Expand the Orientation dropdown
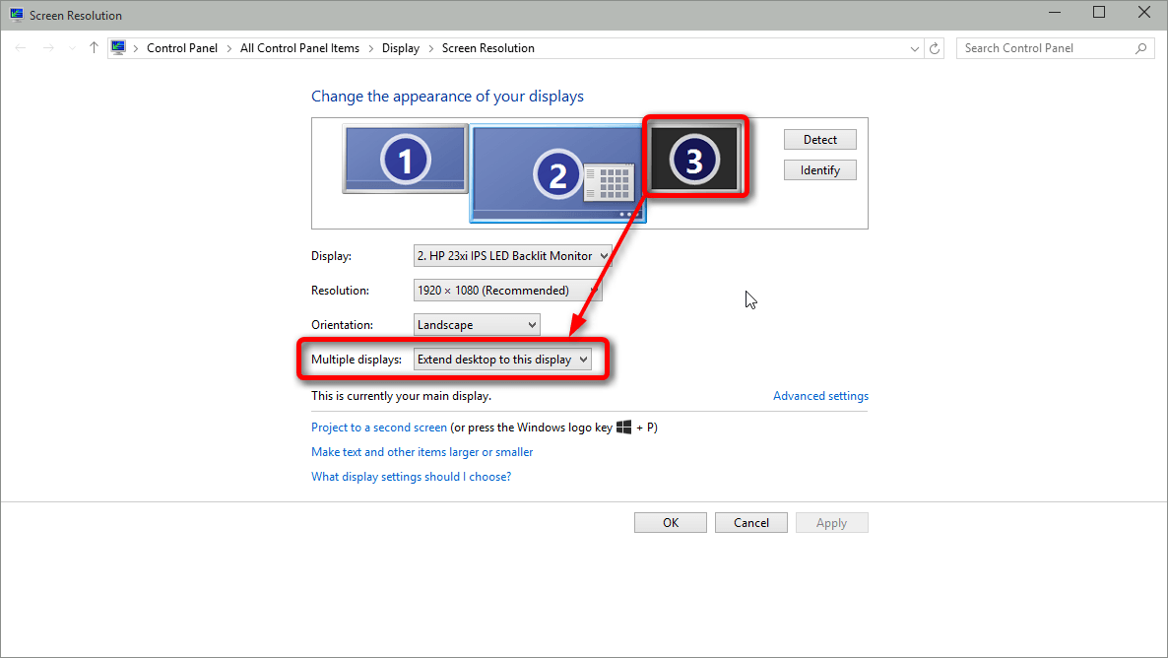 [x=477, y=325]
